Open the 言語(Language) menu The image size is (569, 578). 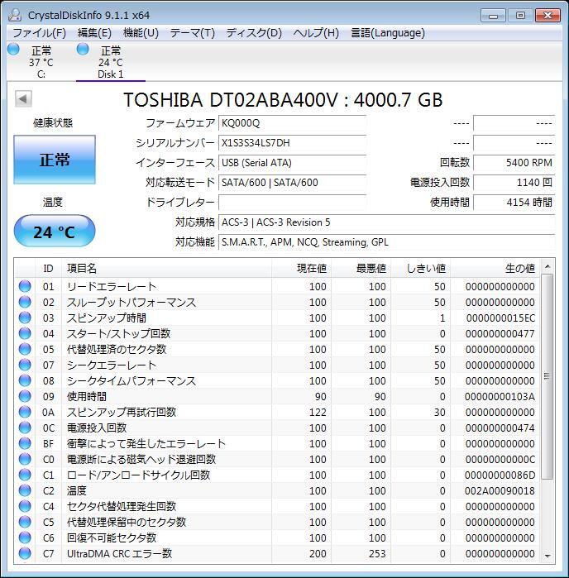[388, 33]
